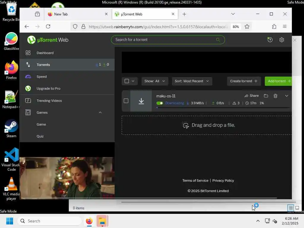Click the maku-os-11 download arrow icon

coord(141,101)
